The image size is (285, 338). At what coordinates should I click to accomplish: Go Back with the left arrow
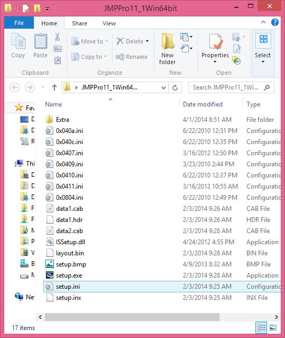[15, 87]
